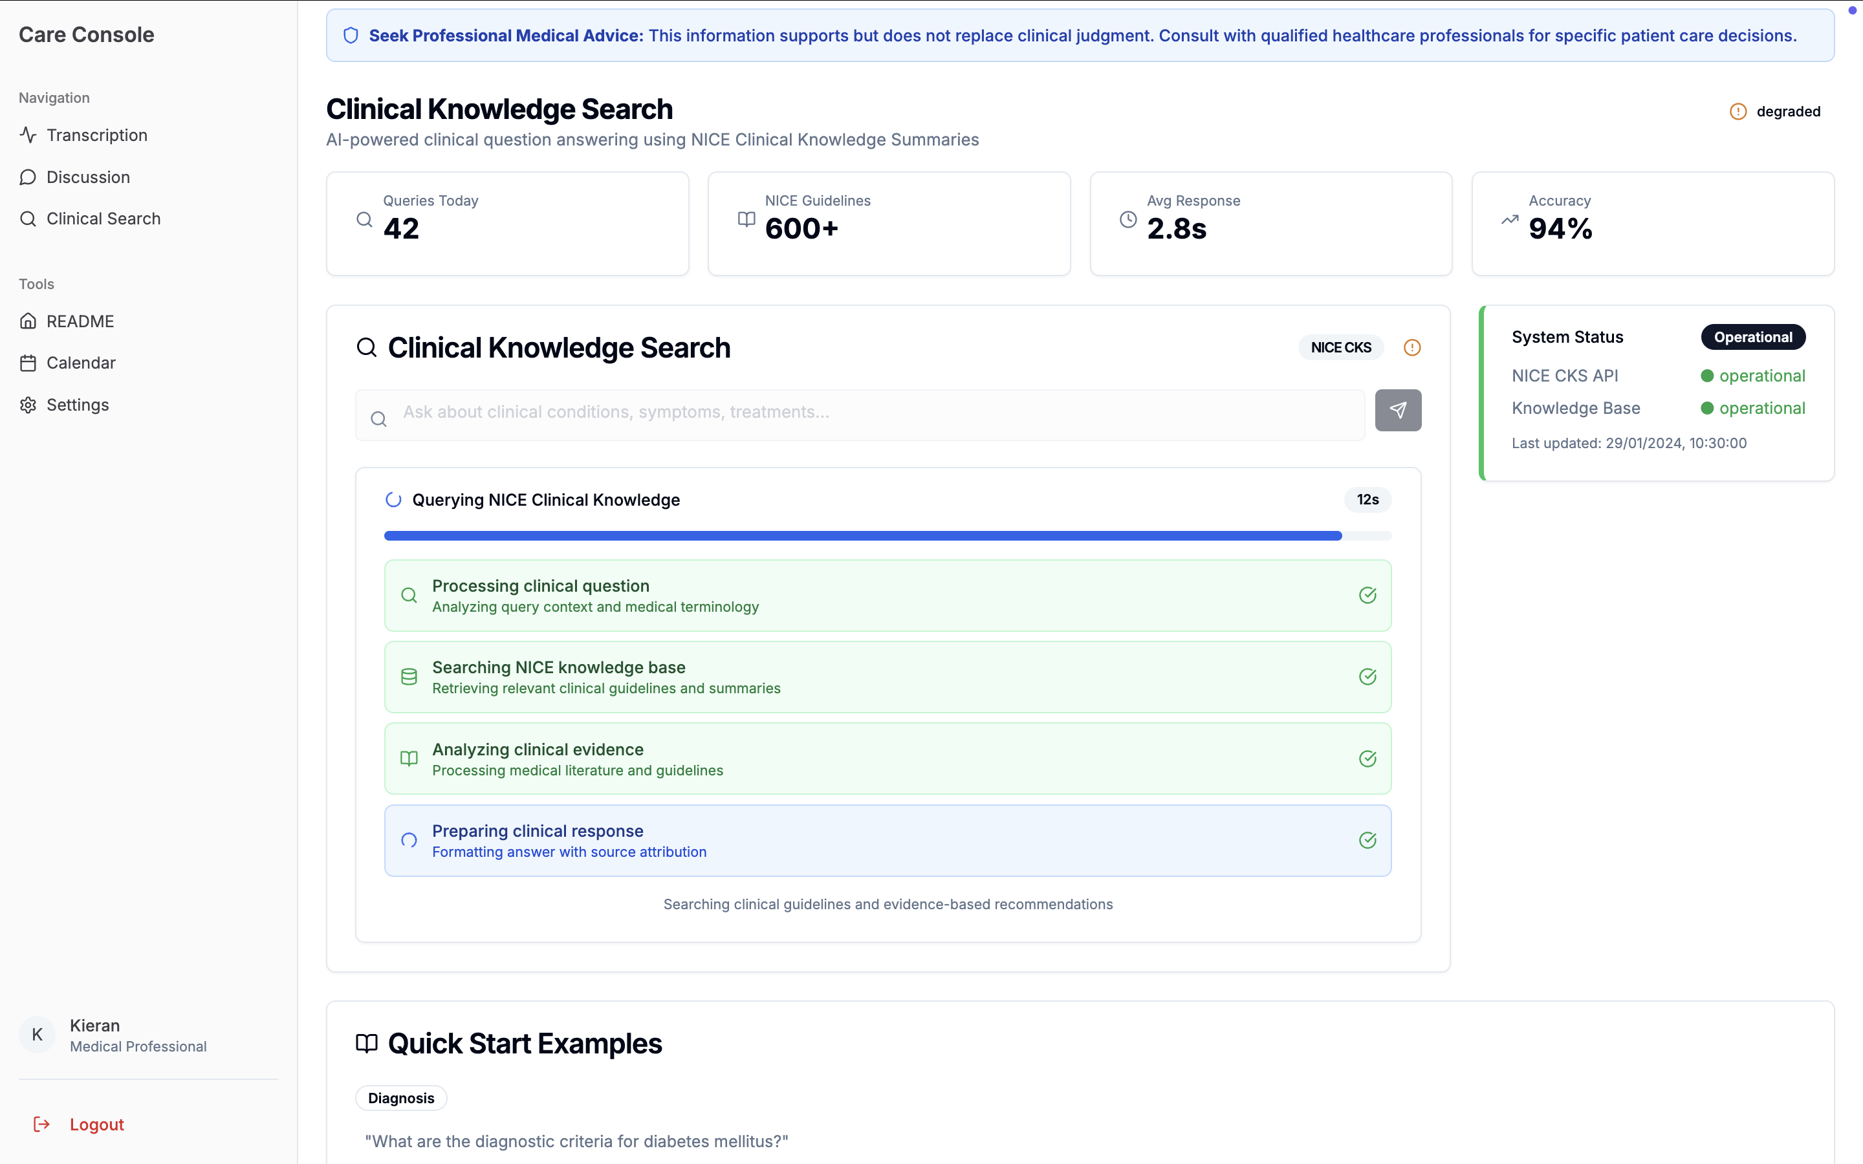Click checkmark on Searching NICE knowledge base
This screenshot has height=1164, width=1863.
pos(1367,676)
